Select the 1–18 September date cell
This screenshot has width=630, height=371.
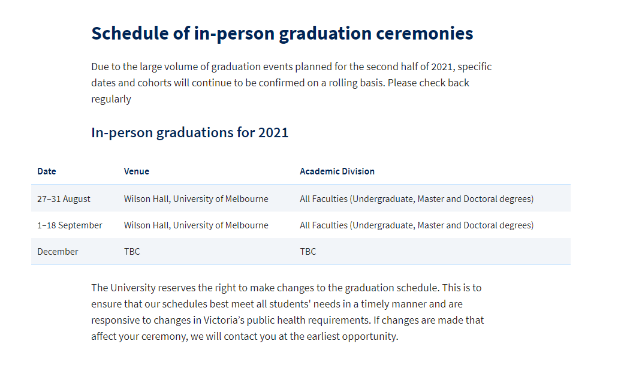tap(70, 225)
